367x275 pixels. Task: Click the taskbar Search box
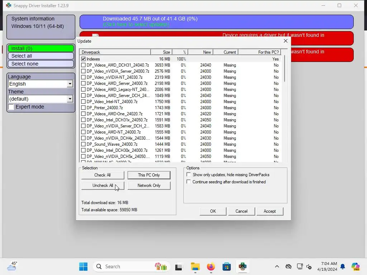132,266
